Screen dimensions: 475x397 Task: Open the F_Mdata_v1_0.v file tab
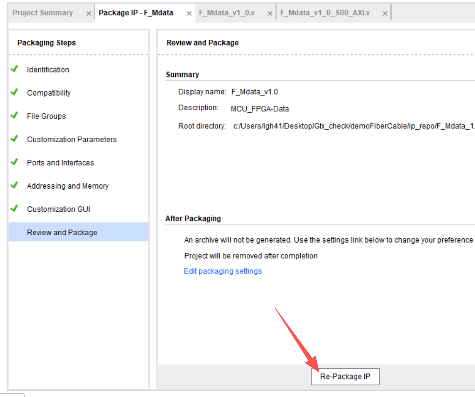(227, 13)
